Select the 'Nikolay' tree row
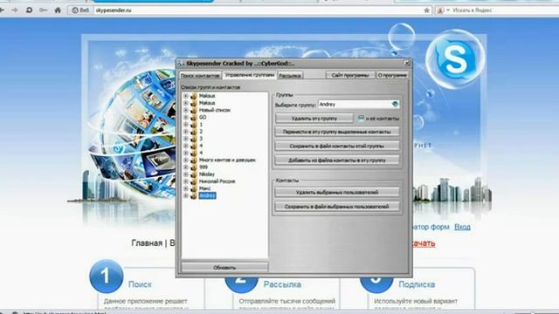 (x=207, y=174)
